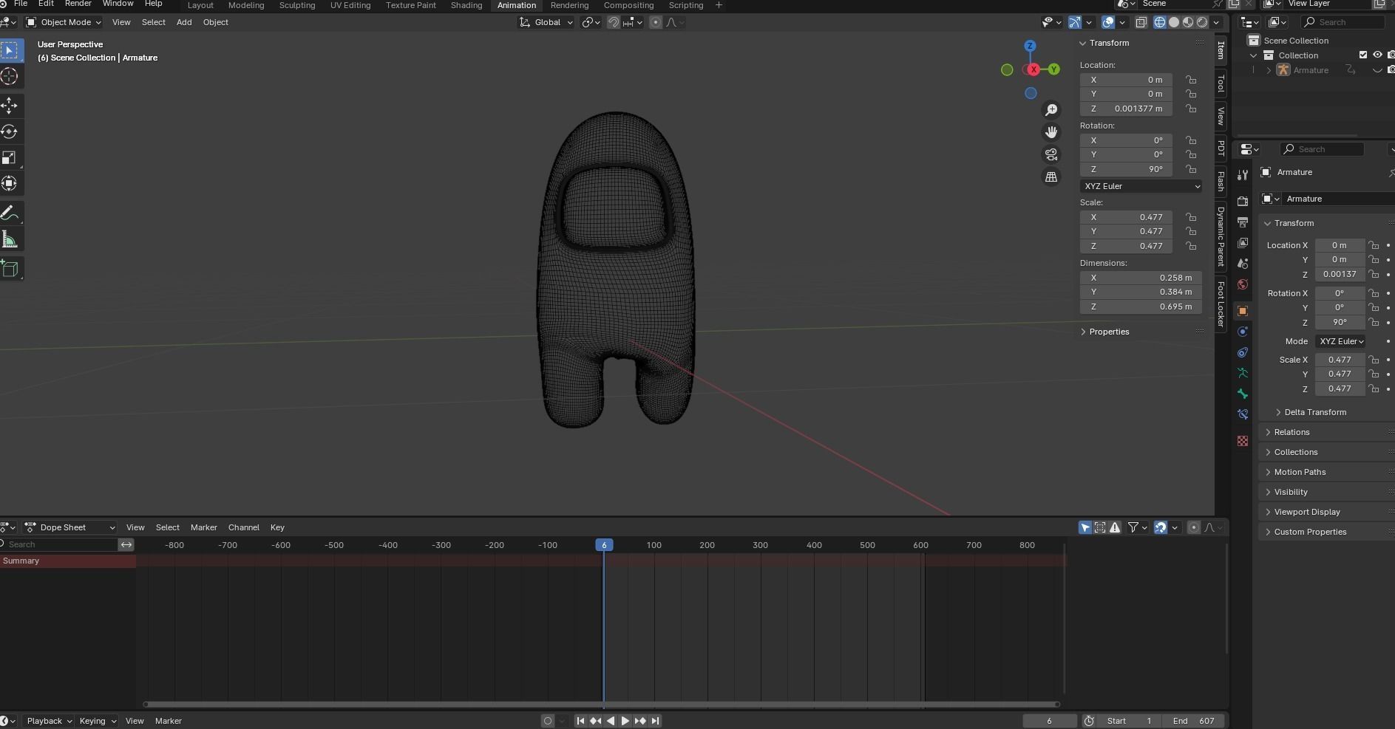Switch to the Shading workspace tab
This screenshot has width=1395, height=729.
tap(466, 5)
